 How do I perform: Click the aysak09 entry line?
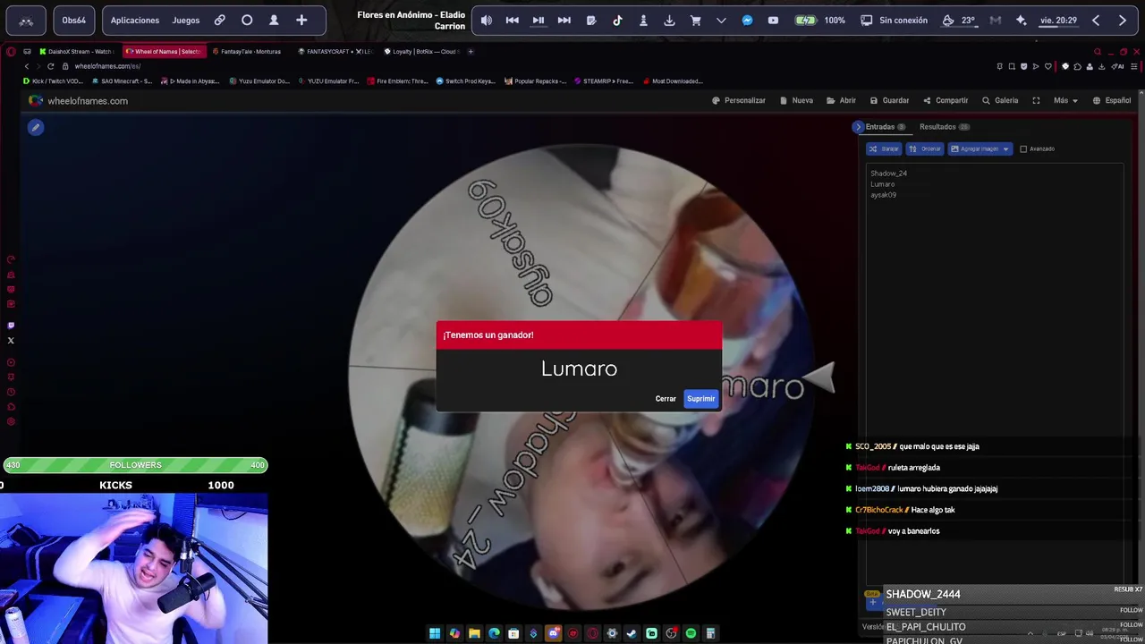883,195
